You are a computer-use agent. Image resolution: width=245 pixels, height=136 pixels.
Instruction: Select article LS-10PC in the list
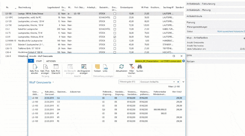(x=92, y=18)
